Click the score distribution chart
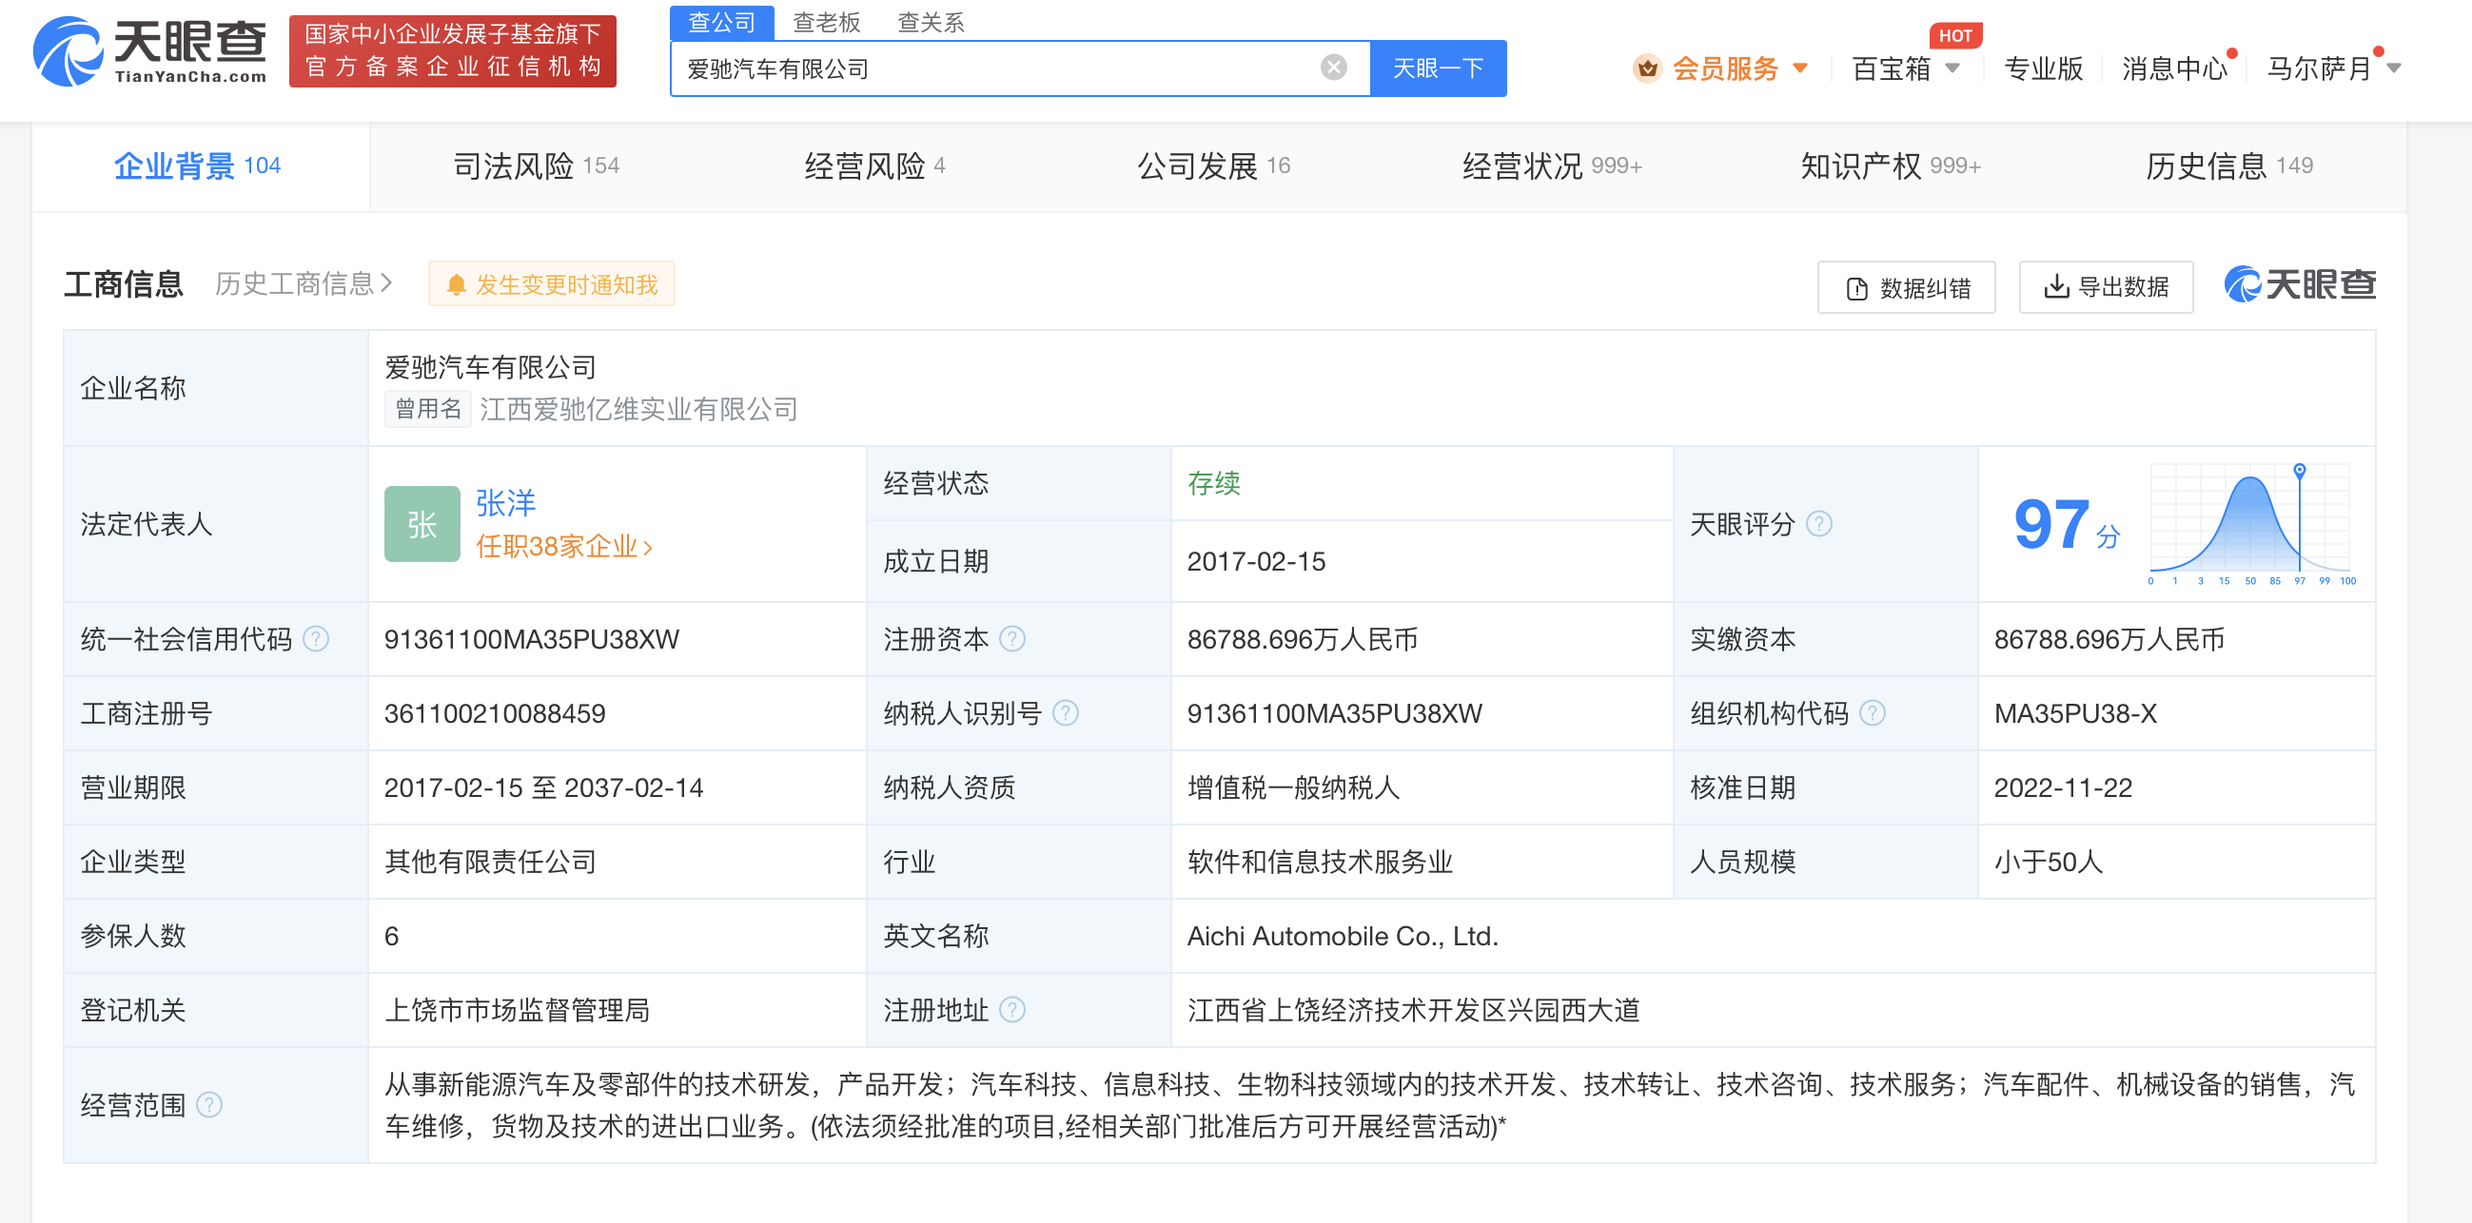 pos(2251,524)
